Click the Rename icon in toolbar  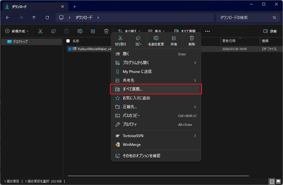(x=80, y=31)
